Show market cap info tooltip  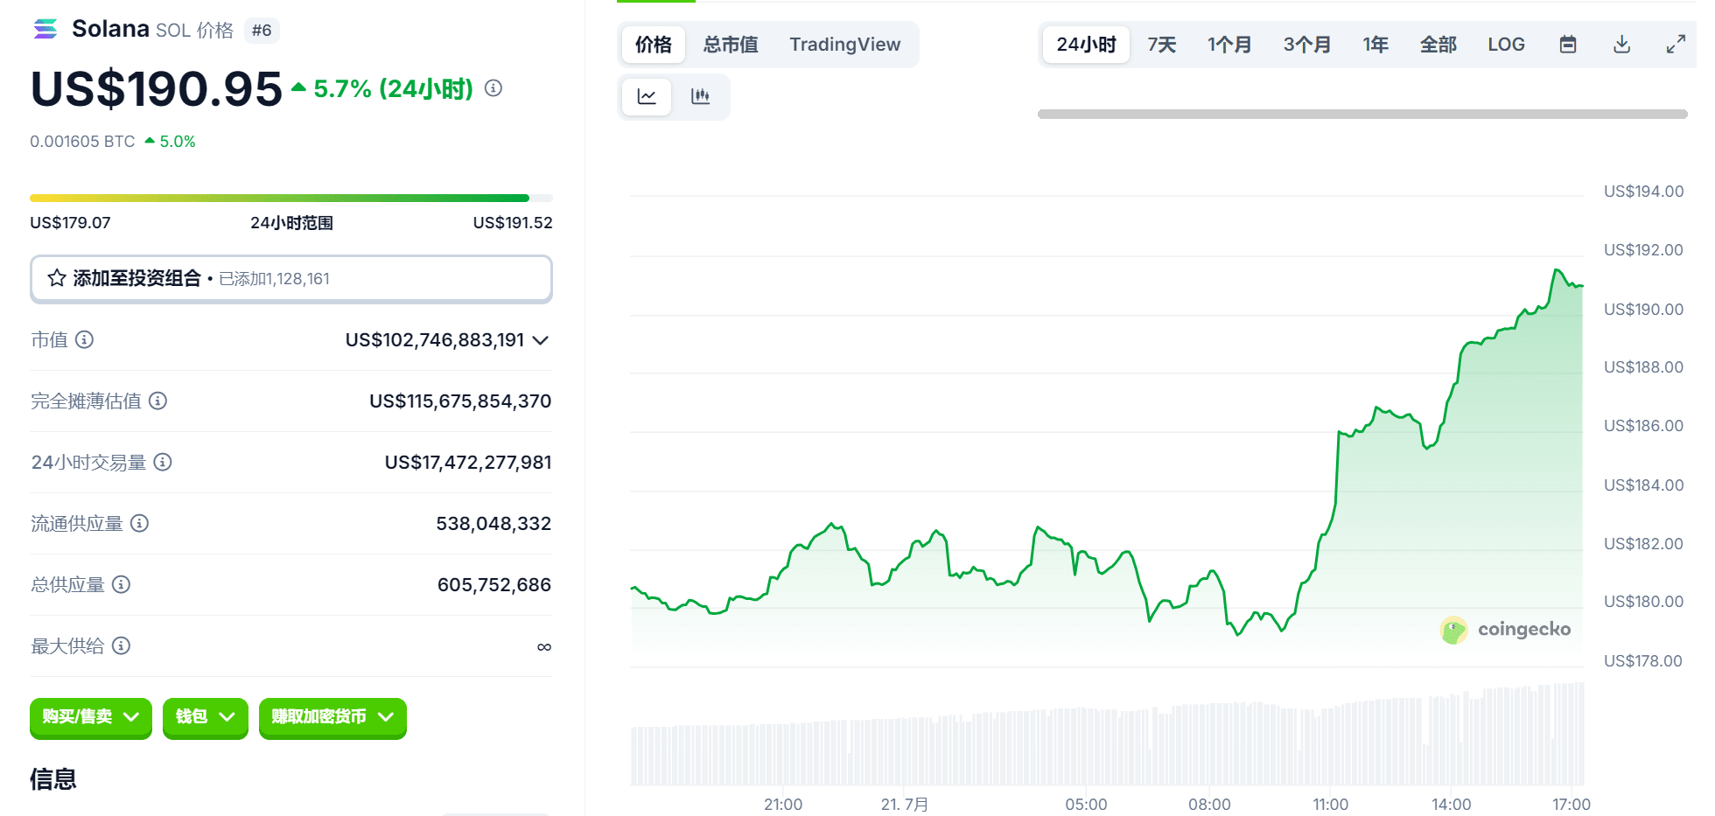tap(84, 339)
